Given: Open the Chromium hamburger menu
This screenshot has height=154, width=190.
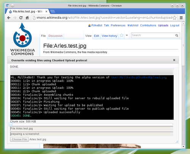Looking at the screenshot, I should (181, 18).
